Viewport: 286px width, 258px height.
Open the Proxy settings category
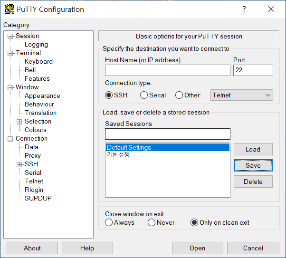tap(33, 156)
